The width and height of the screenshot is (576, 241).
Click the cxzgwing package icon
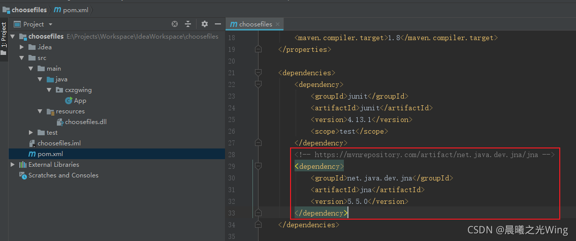click(59, 90)
